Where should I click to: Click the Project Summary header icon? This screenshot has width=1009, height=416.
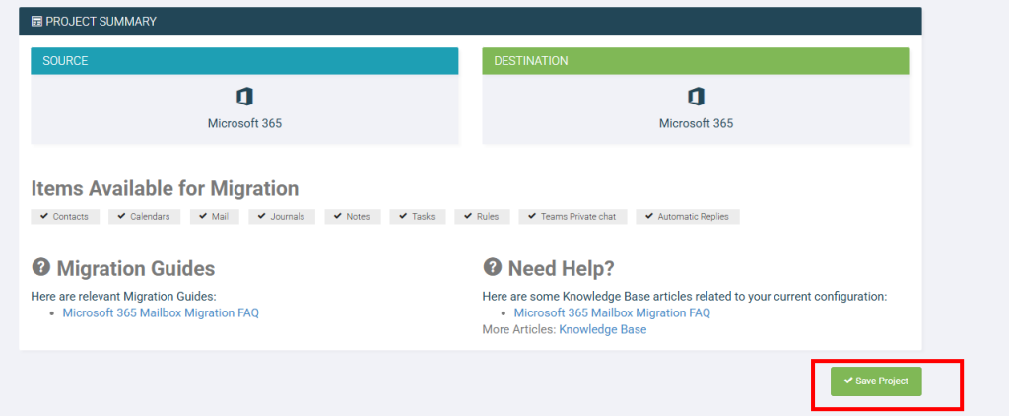[36, 22]
